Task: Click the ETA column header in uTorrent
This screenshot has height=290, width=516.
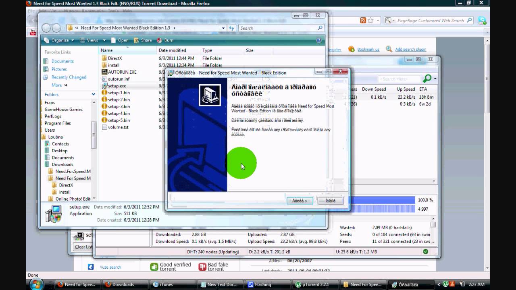Action: coord(424,89)
